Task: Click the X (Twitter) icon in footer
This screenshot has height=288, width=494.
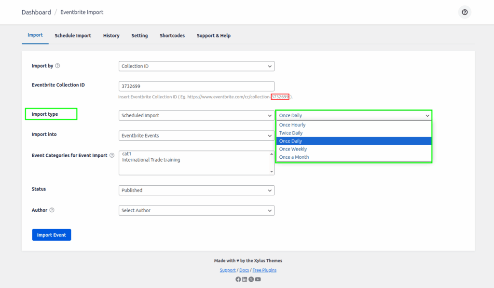Action: click(251, 279)
